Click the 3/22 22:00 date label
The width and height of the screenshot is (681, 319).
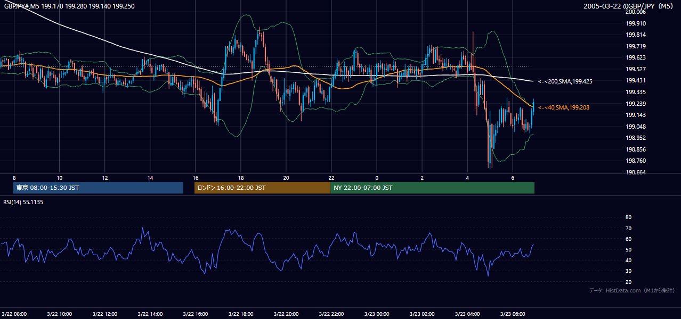[331, 314]
